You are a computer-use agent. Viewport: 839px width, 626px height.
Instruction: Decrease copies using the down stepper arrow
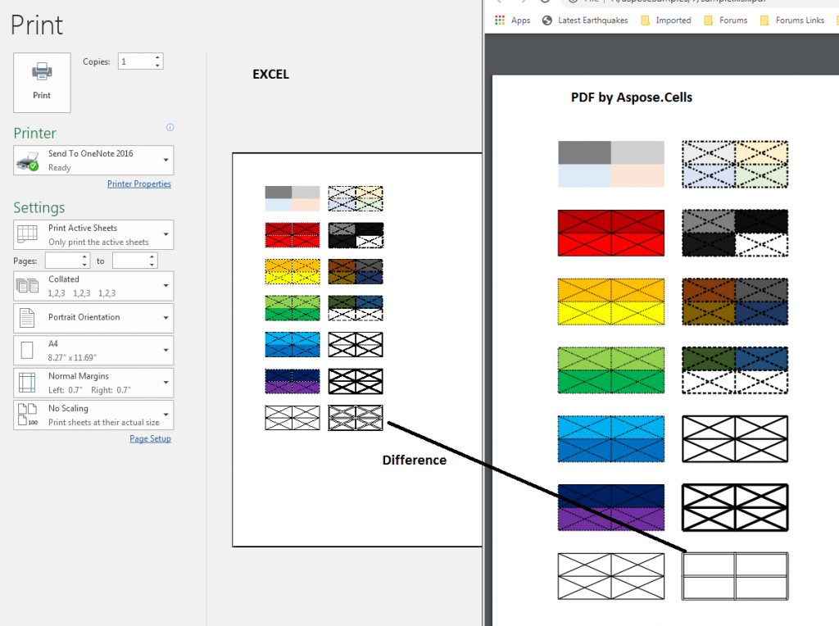157,66
